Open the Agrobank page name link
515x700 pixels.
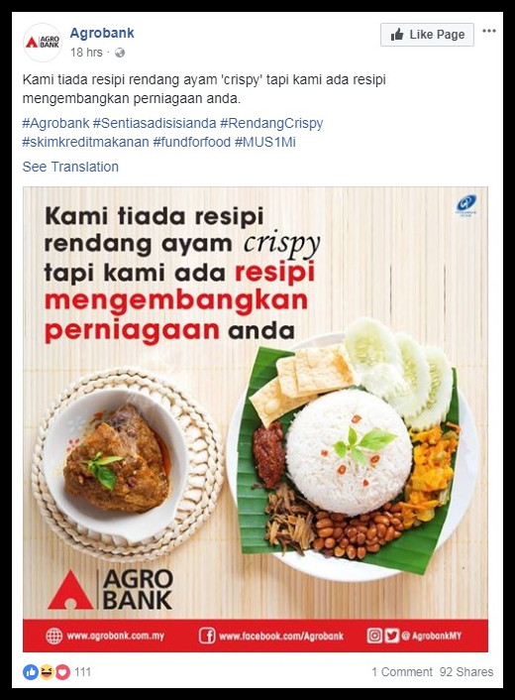(102, 33)
